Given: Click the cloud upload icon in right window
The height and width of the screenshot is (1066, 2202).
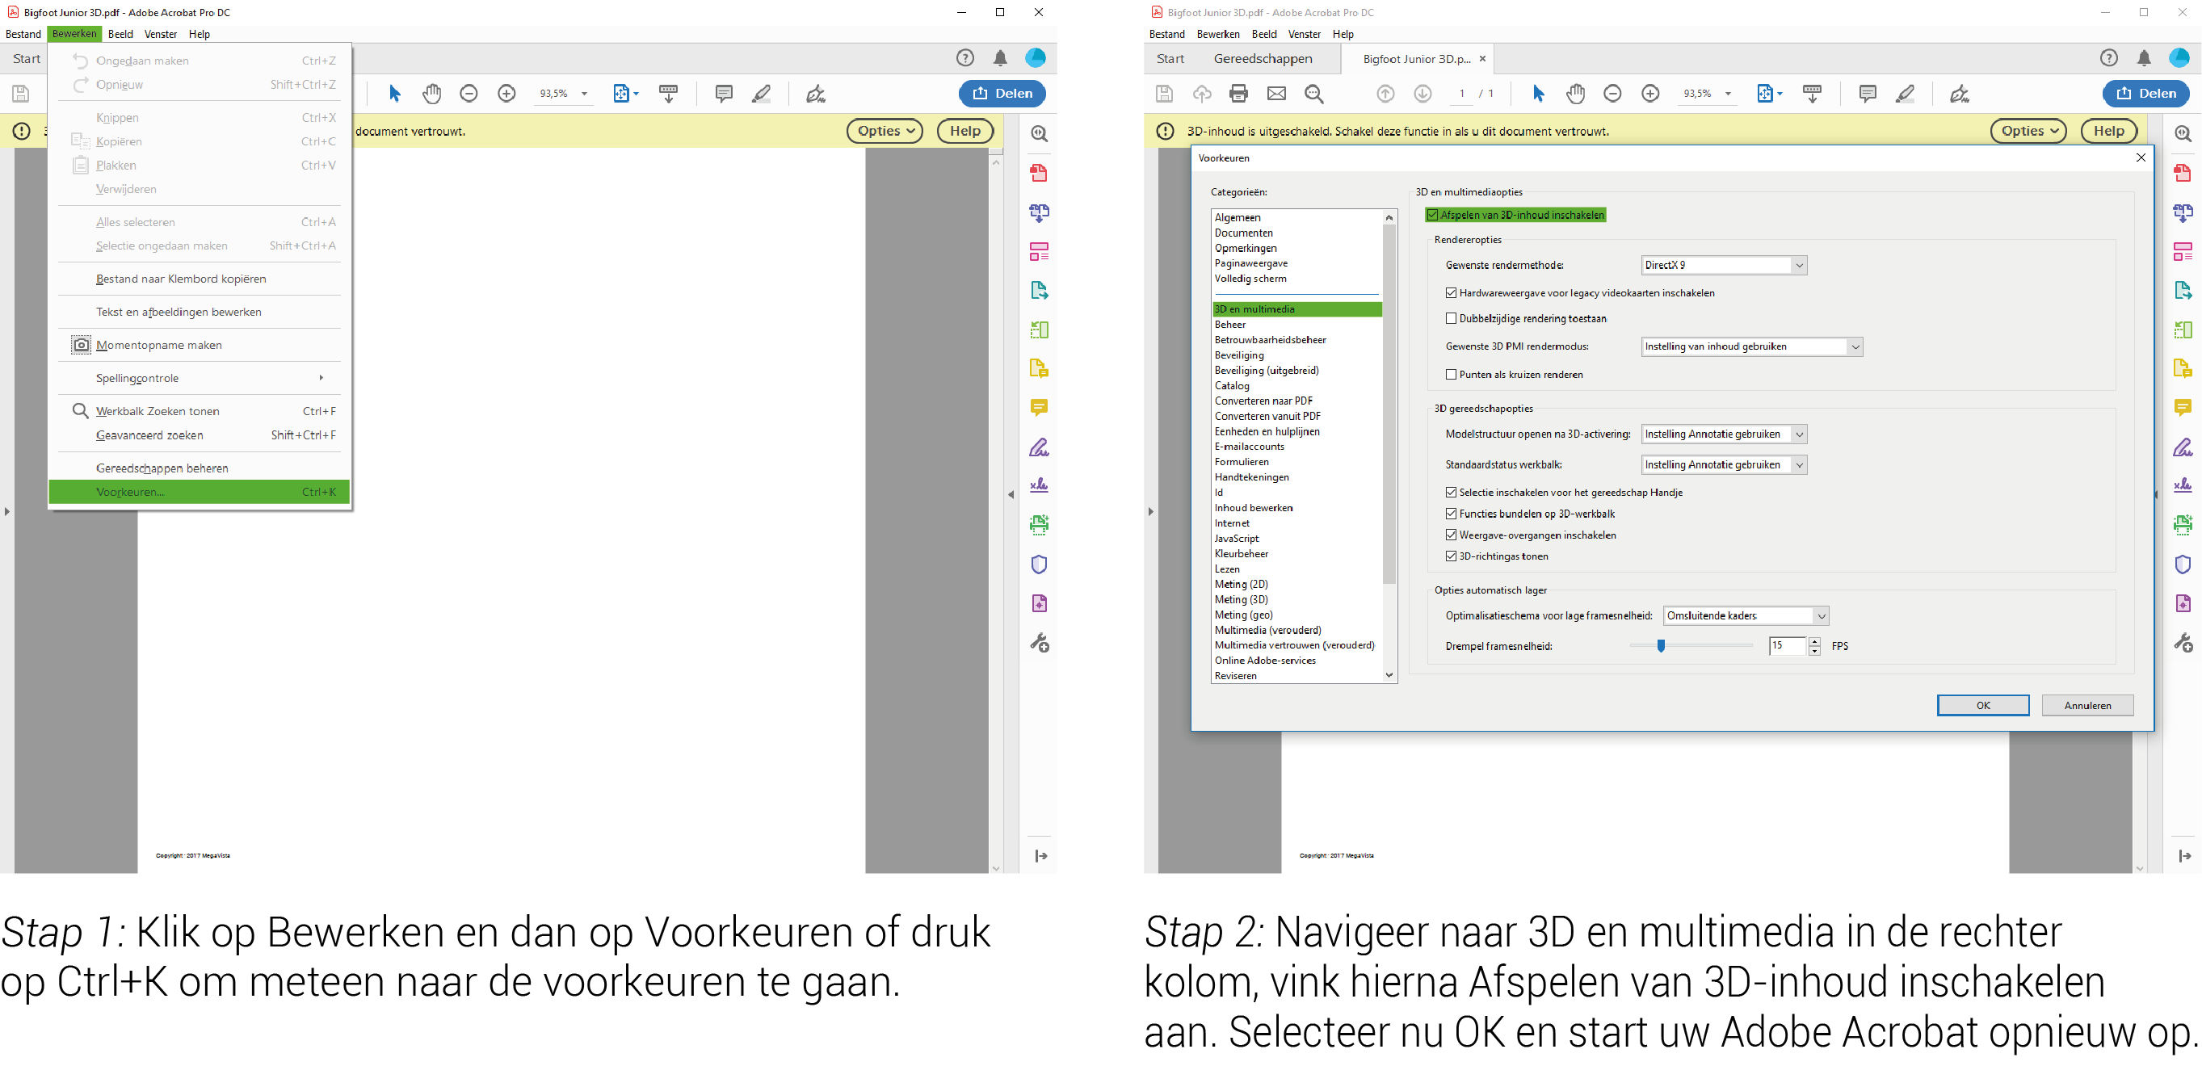Looking at the screenshot, I should [1202, 94].
